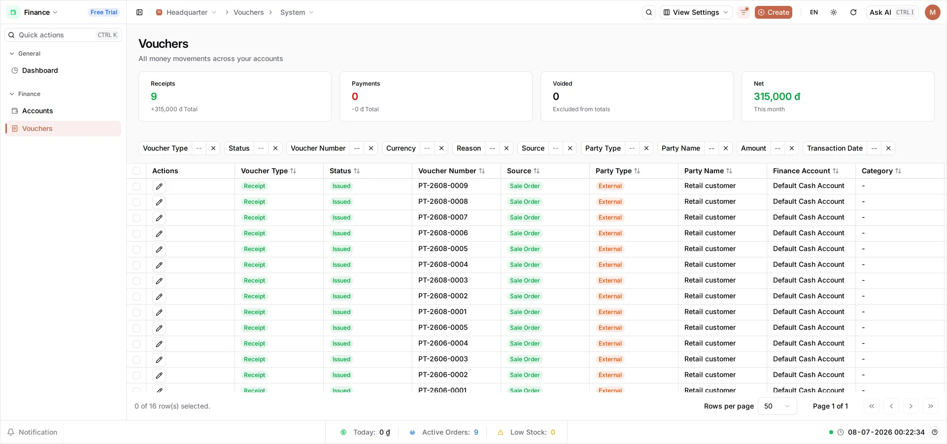The height and width of the screenshot is (444, 947).
Task: Click the help icon in status bar
Action: [935, 432]
